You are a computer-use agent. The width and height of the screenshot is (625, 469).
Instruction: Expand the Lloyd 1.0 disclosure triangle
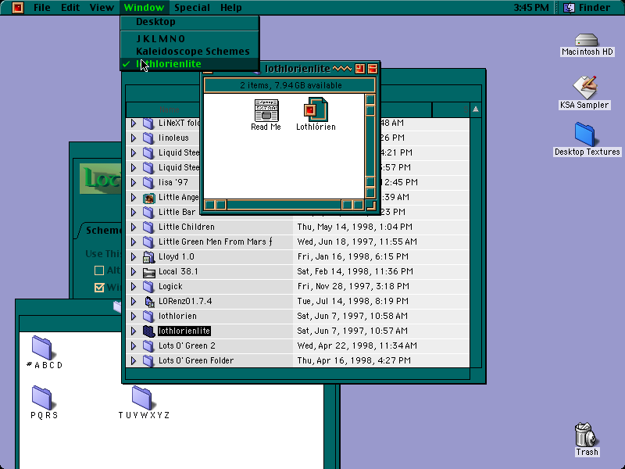(134, 257)
